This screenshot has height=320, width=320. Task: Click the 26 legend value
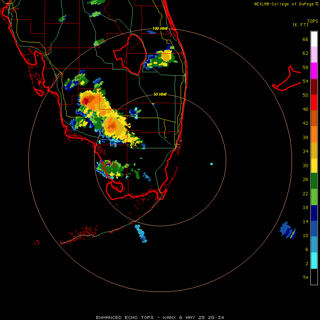pos(305,180)
